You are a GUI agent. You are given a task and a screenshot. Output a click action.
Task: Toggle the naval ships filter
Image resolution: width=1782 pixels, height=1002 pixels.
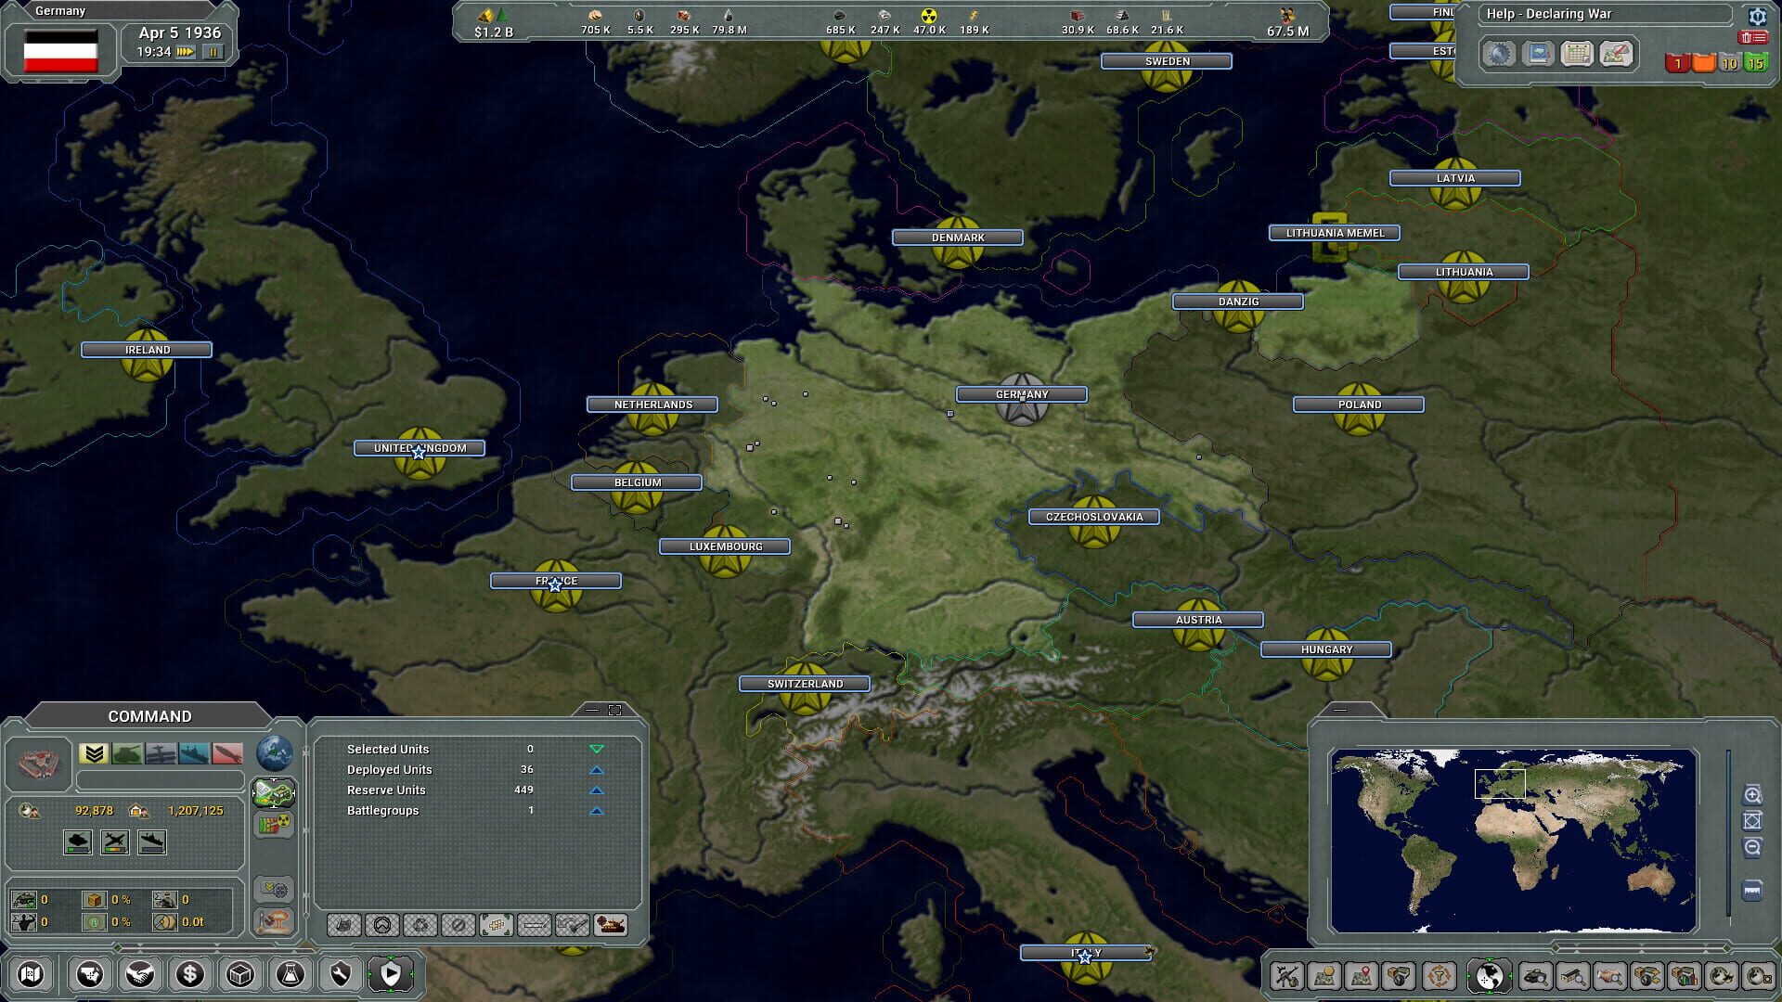click(193, 753)
